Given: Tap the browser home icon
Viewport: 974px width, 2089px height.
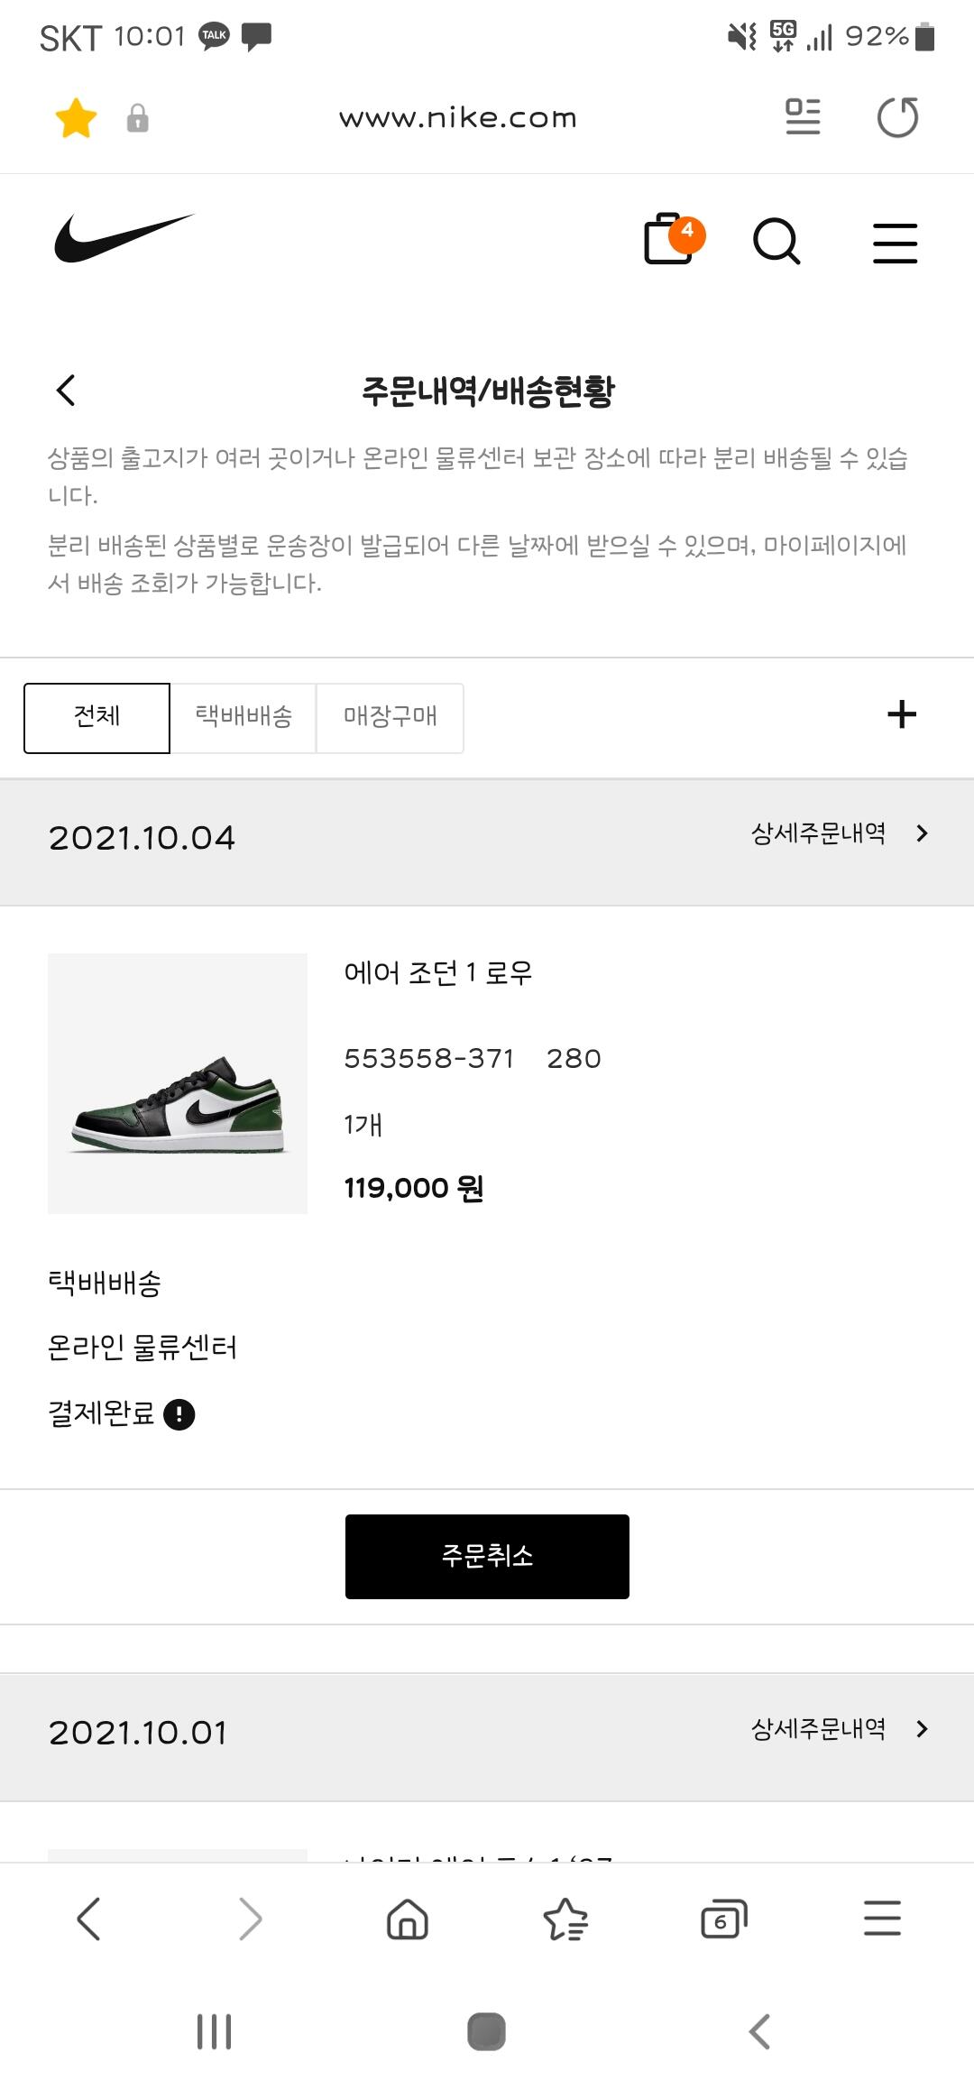Looking at the screenshot, I should pos(408,1918).
